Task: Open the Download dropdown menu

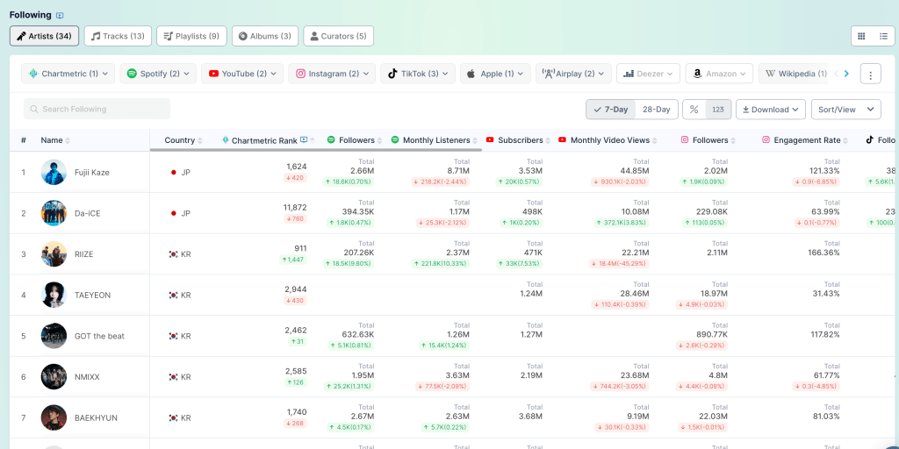Action: pos(770,110)
